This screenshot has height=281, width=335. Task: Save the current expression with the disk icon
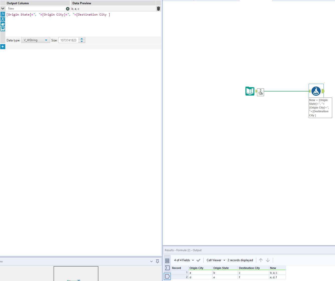tap(3, 29)
